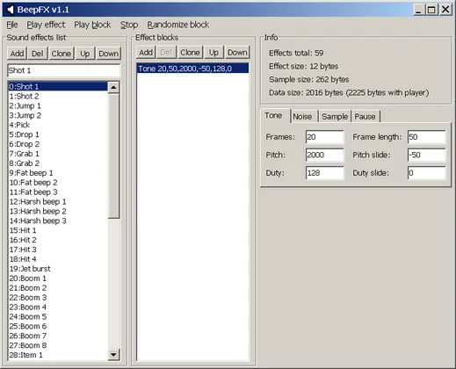This screenshot has width=456, height=369.
Task: Click Play effect in menu bar
Action: pos(46,25)
